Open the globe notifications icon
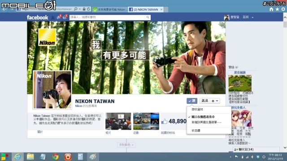Viewport: 287px width, 161px height. tap(65, 17)
